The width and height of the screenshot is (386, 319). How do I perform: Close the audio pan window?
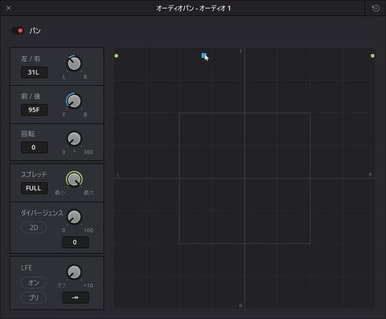click(9, 8)
